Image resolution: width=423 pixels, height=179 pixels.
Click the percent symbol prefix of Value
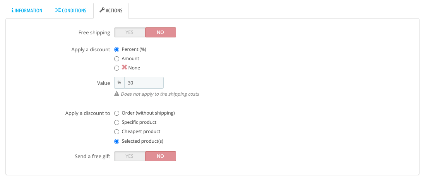point(119,83)
